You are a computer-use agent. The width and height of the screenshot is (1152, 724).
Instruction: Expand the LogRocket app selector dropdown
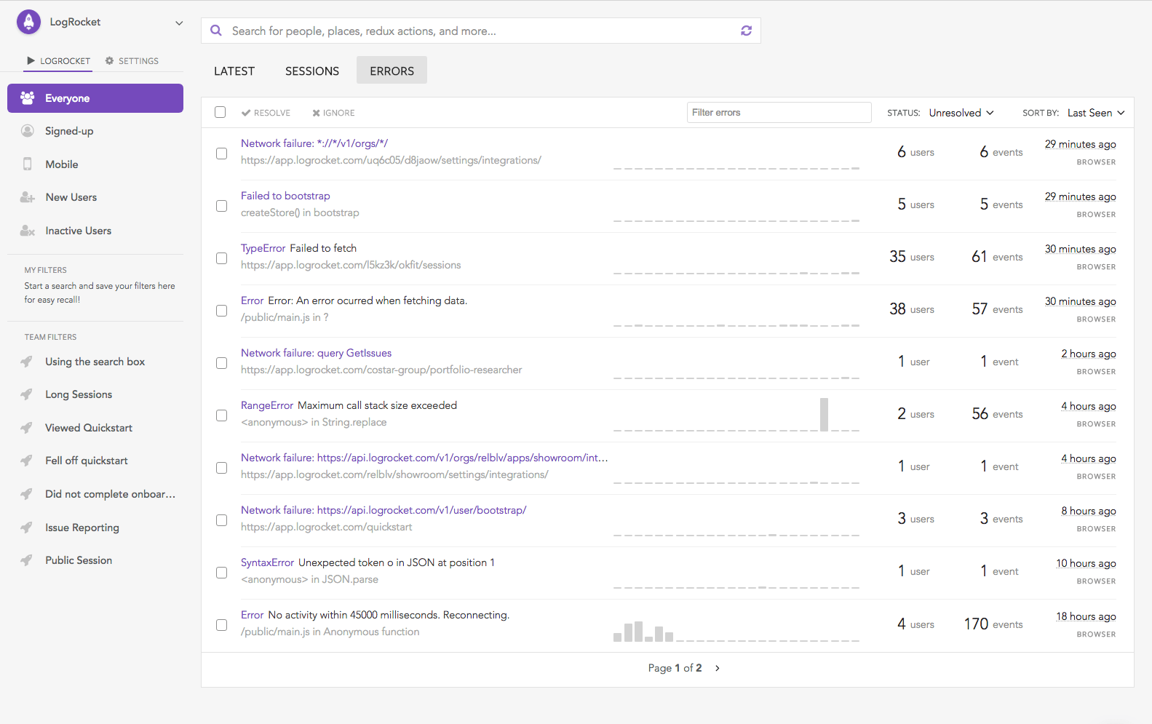[x=179, y=23]
